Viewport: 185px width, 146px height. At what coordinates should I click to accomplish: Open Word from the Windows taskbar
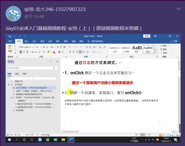click(x=71, y=140)
